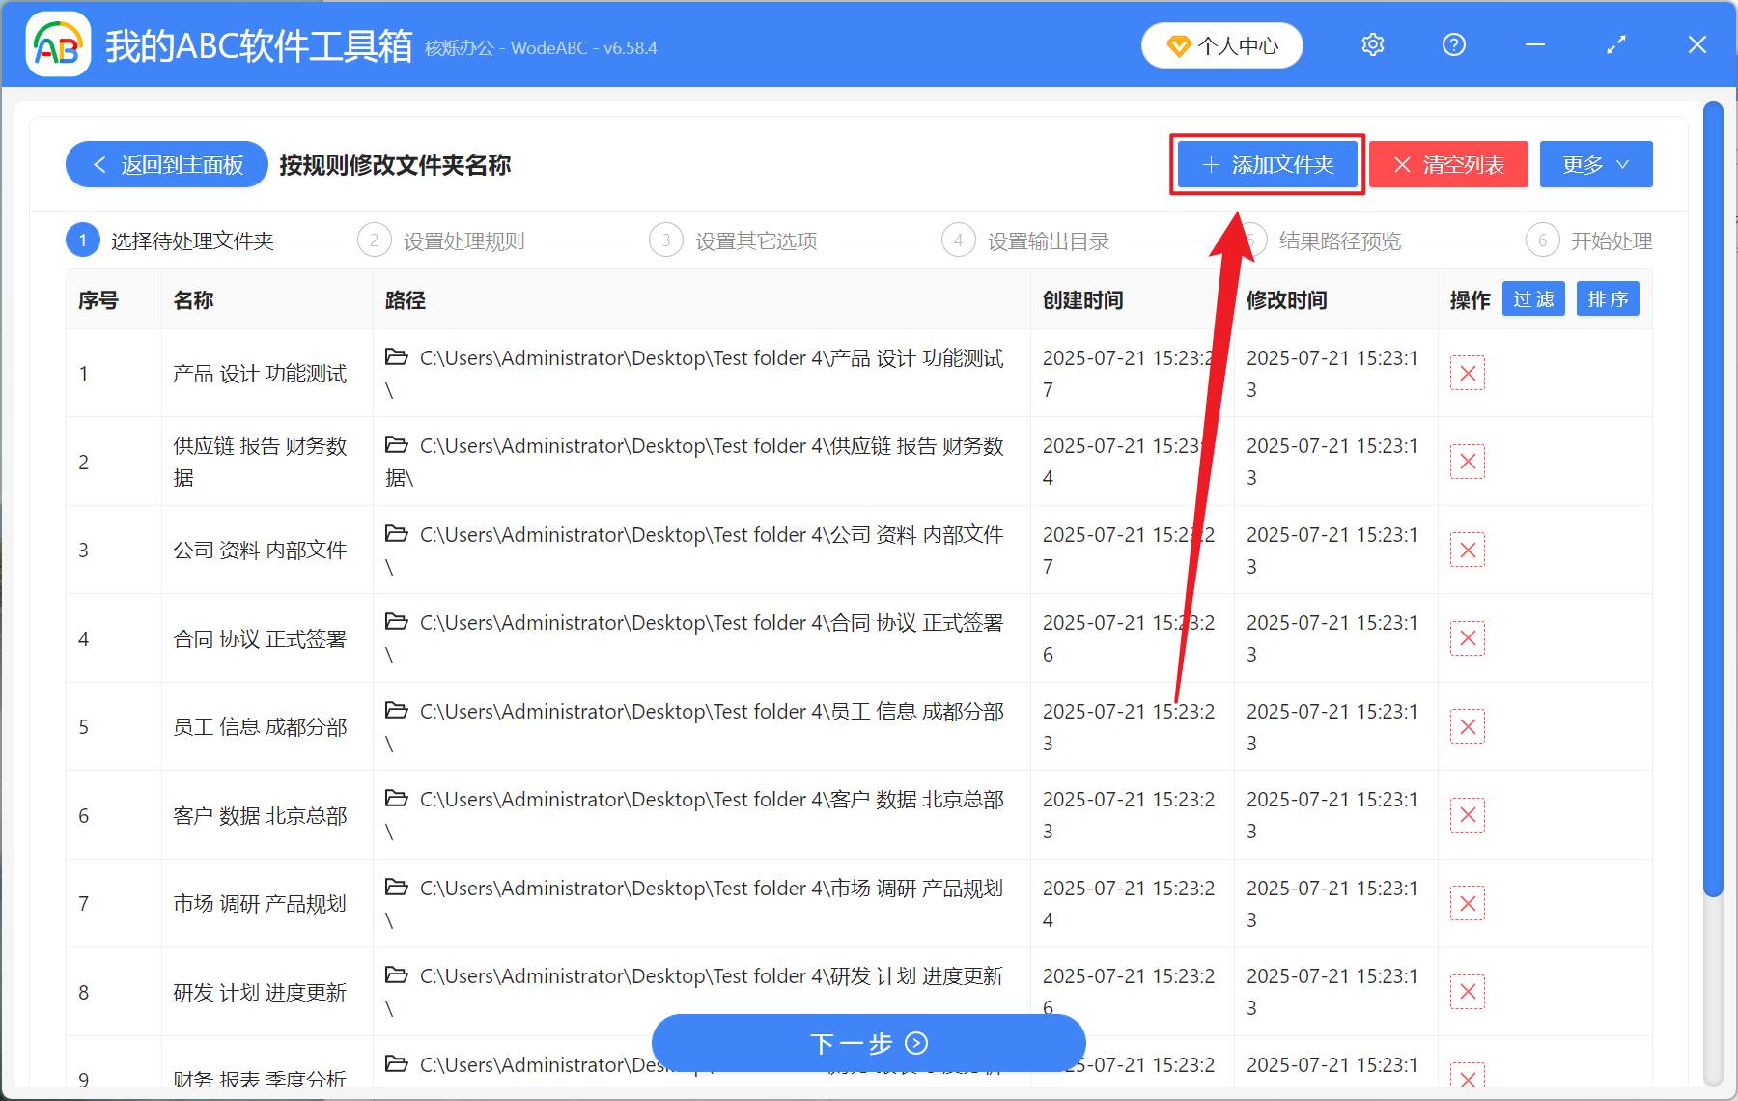Click the 添加文件夹 button

pos(1267,164)
